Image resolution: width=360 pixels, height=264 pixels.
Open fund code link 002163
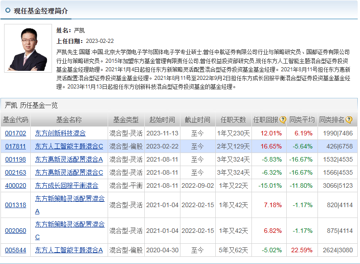click(x=16, y=172)
